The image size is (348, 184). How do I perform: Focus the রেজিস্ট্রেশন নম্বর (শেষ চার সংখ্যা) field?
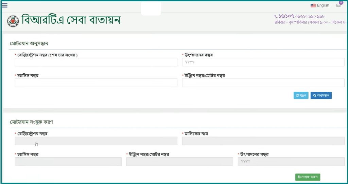(96, 62)
